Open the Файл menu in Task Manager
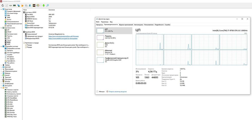This screenshot has height=120, width=252. click(98, 22)
